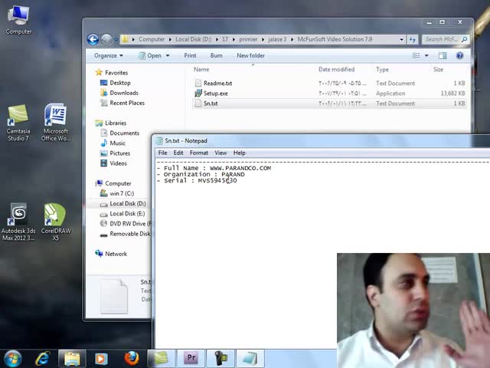Open Microsoft Office Word desktop shortcut
Image resolution: width=490 pixels, height=368 pixels.
[55, 123]
